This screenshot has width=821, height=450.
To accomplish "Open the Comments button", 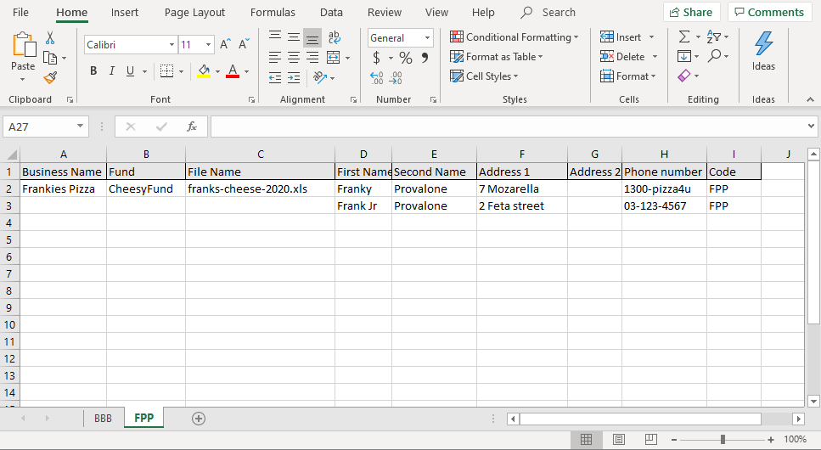I will [769, 12].
